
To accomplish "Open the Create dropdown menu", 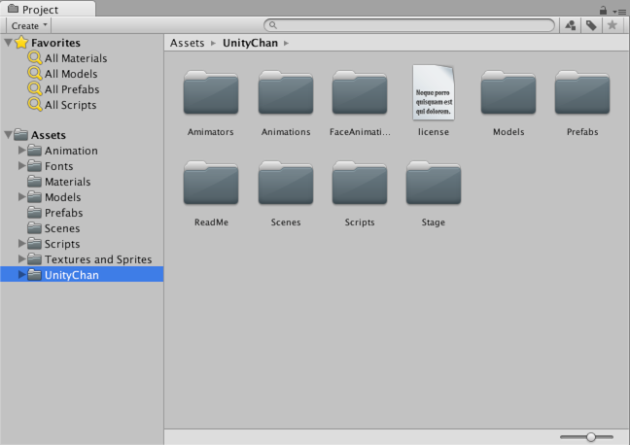I will tap(29, 25).
